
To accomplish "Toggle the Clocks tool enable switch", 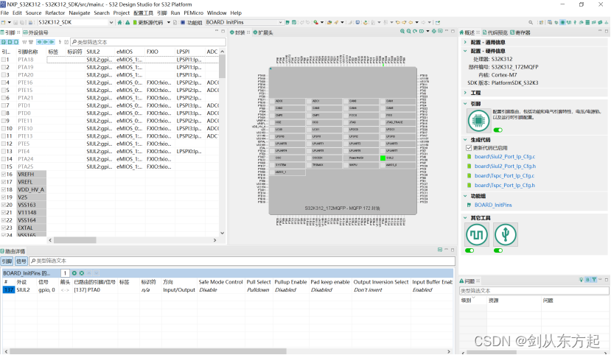I will (469, 250).
